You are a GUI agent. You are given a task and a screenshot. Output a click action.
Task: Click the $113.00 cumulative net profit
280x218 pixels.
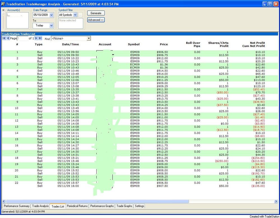point(259,80)
